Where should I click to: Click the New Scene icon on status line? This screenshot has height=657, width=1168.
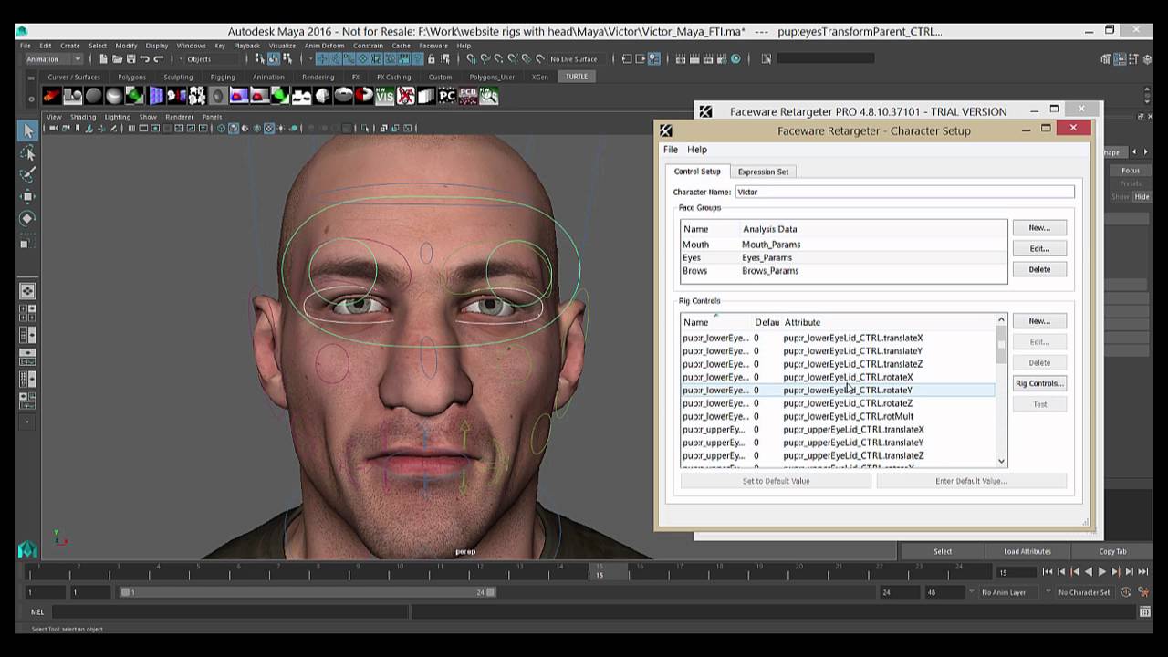pyautogui.click(x=103, y=58)
